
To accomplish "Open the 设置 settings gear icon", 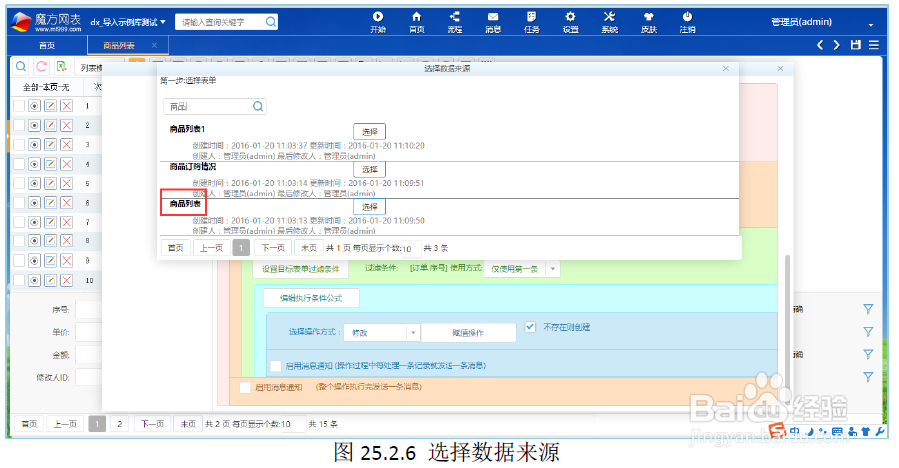I will 570,22.
